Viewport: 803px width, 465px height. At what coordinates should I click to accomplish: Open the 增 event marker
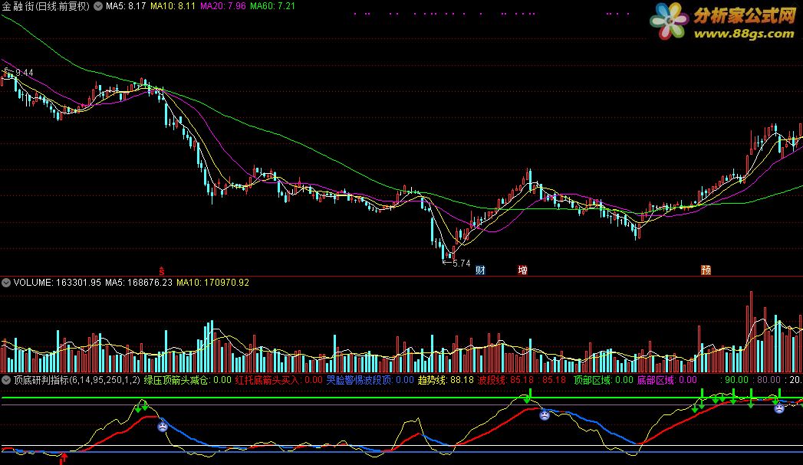point(522,270)
